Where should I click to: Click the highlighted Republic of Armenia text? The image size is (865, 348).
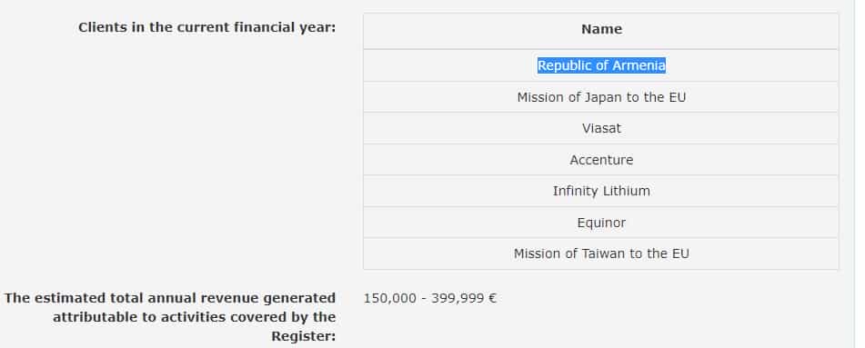tap(601, 65)
